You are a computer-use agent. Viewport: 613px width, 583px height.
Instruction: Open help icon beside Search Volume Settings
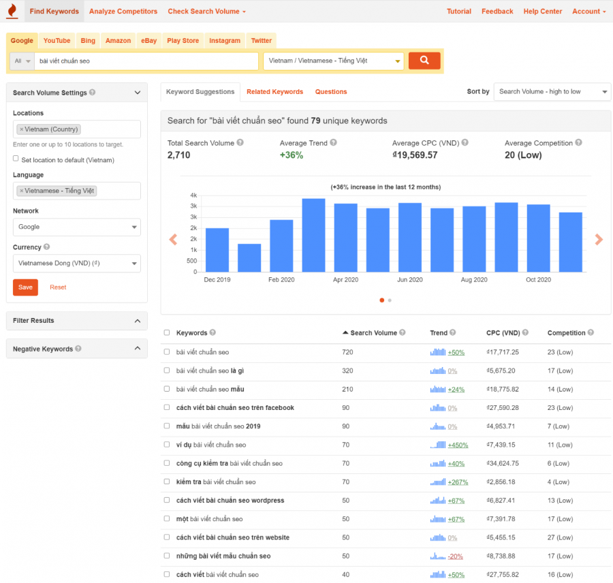(x=92, y=92)
